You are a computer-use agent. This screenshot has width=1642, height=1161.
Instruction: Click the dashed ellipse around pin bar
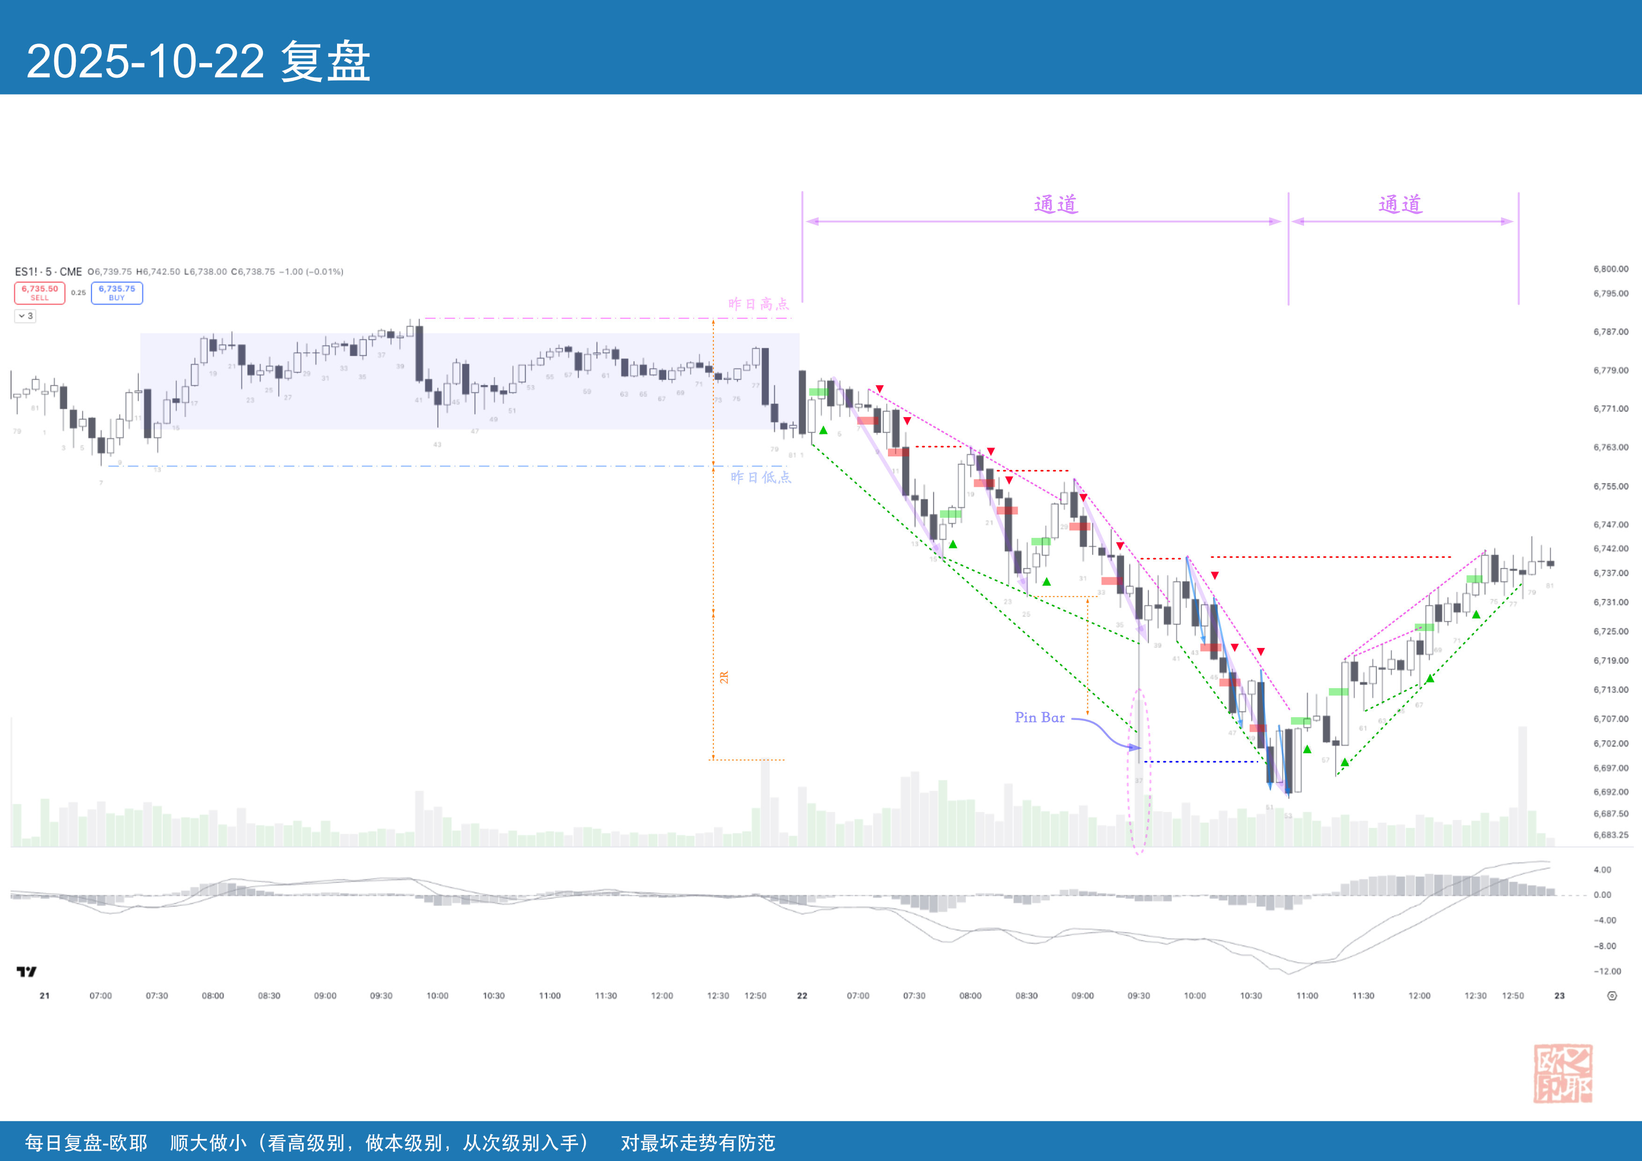1139,772
